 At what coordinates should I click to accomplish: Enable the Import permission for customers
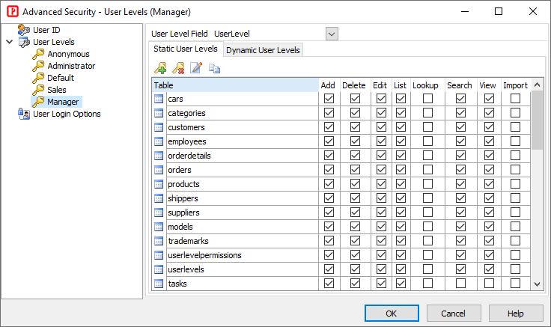[x=515, y=127]
